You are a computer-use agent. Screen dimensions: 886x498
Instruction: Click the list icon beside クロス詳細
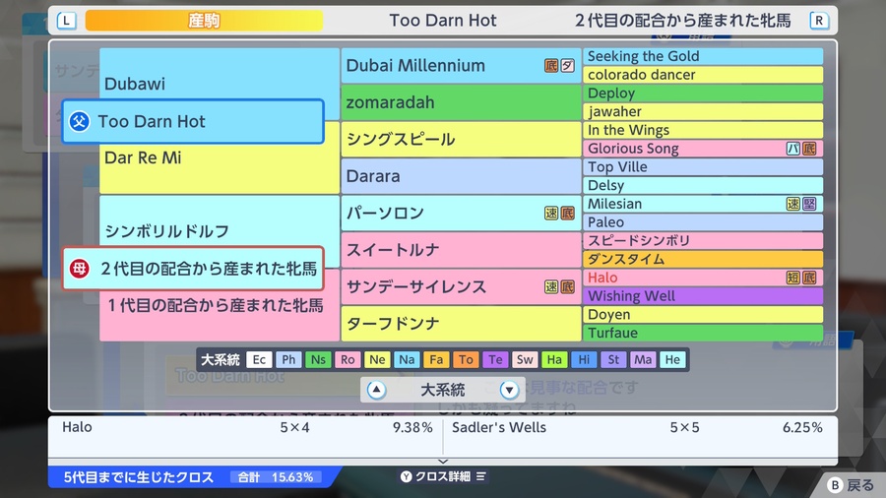click(480, 476)
